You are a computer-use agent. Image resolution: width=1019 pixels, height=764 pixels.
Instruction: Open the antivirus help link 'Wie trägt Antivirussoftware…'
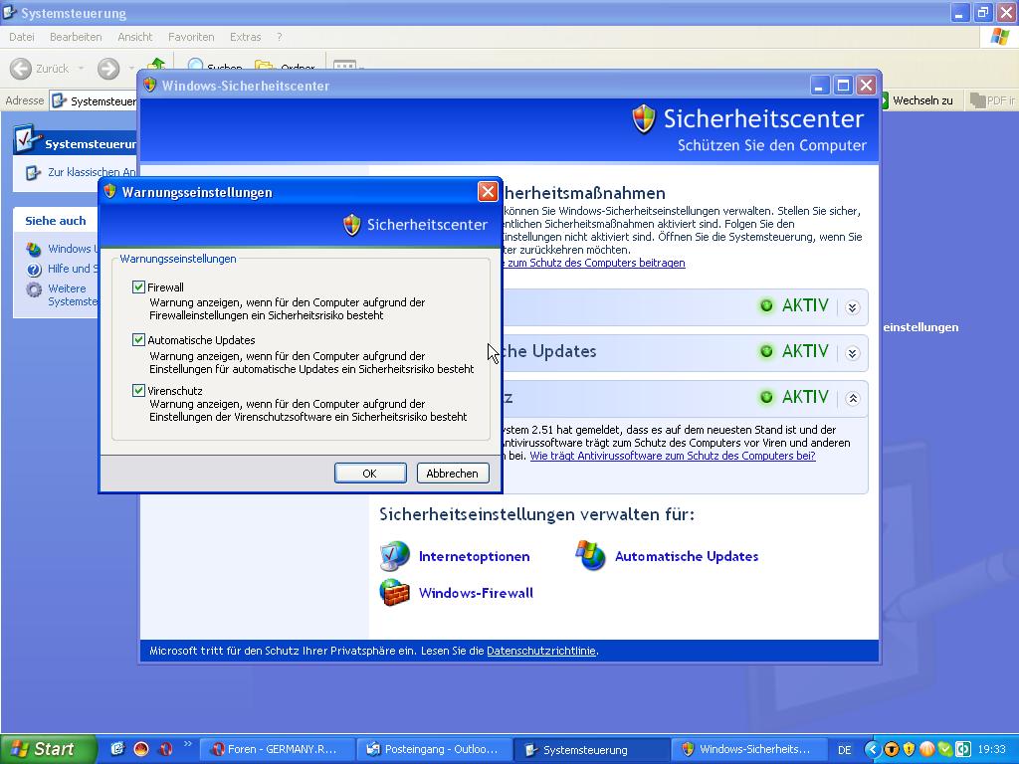pyautogui.click(x=673, y=456)
